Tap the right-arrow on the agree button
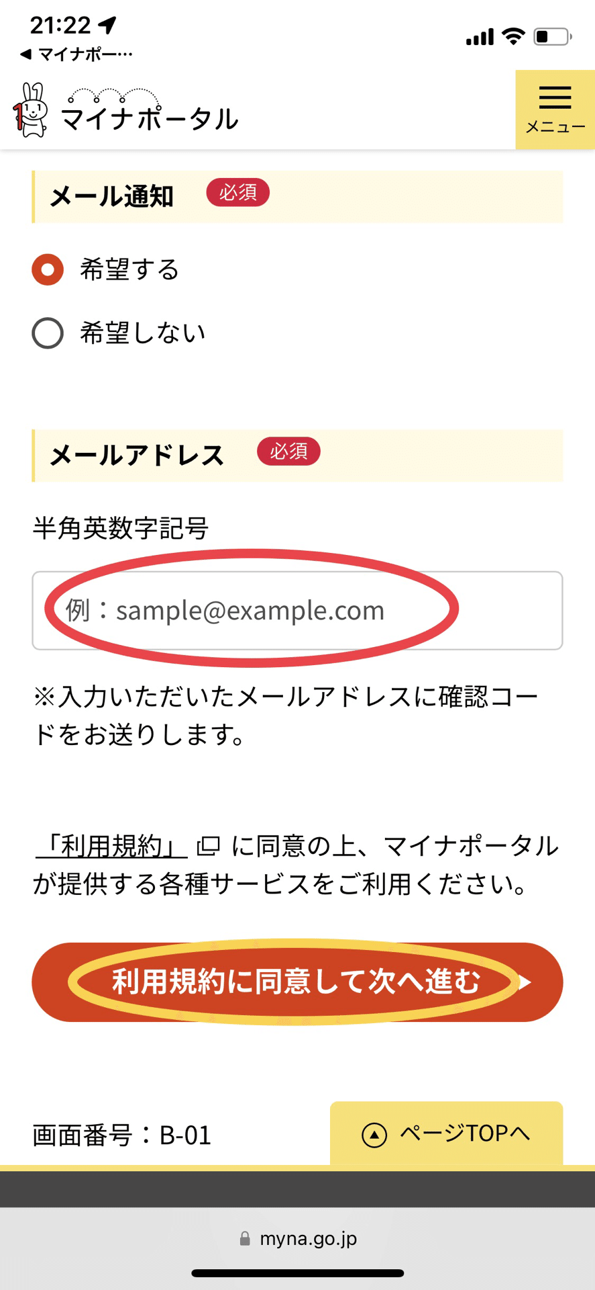595x1290 pixels. pos(525,982)
